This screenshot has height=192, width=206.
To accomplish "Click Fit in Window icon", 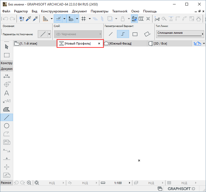I will [37, 183].
